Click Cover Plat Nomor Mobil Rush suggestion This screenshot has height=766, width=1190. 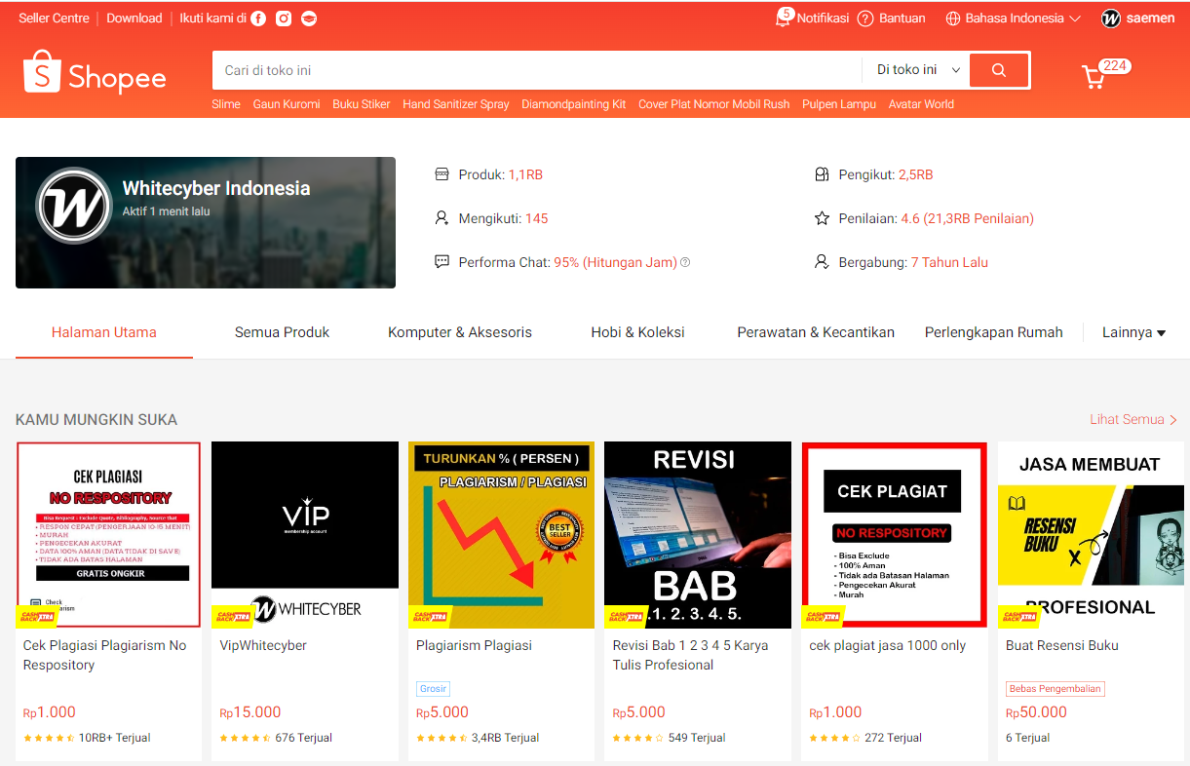point(714,104)
